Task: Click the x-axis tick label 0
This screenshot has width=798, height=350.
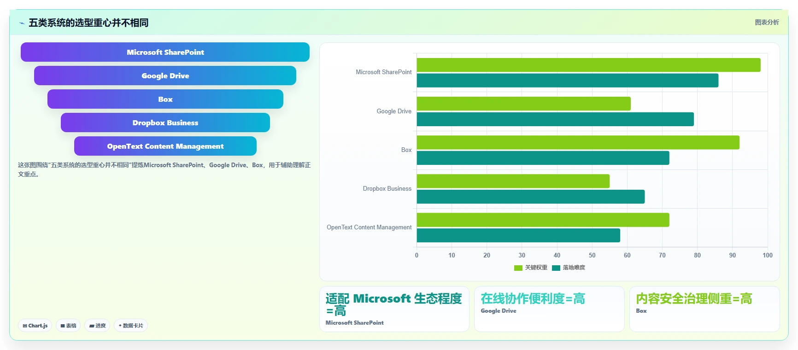Action: pos(417,255)
